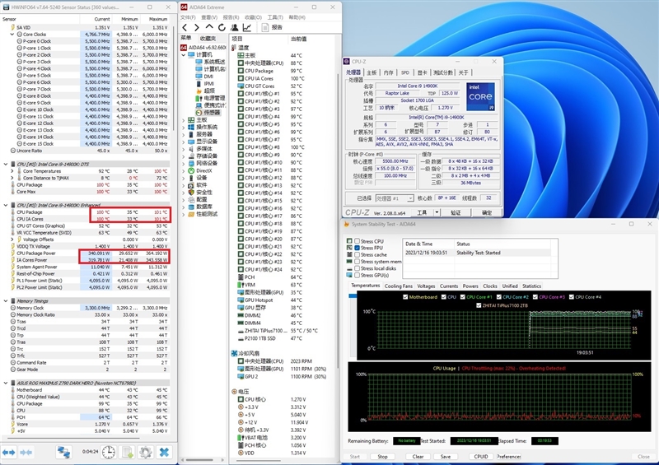Collapse the 计算机 node in AIDA64 tree
The image size is (659, 465).
click(183, 54)
